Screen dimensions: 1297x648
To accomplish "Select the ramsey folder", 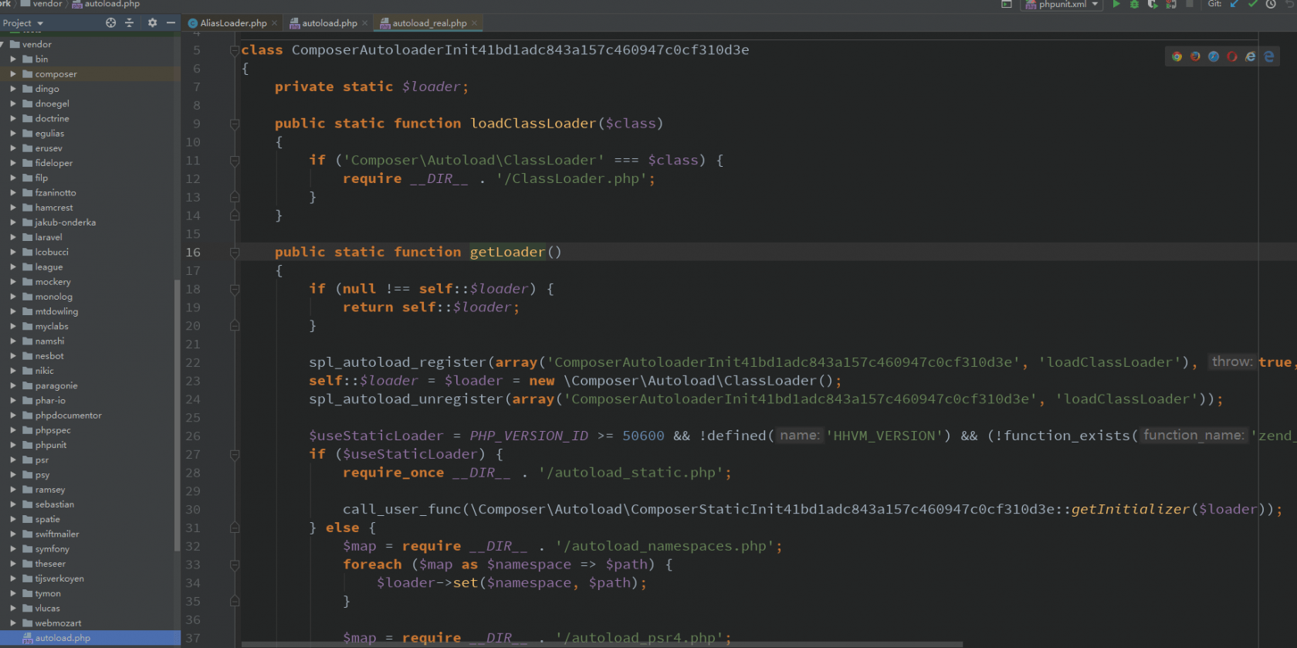I will (49, 490).
